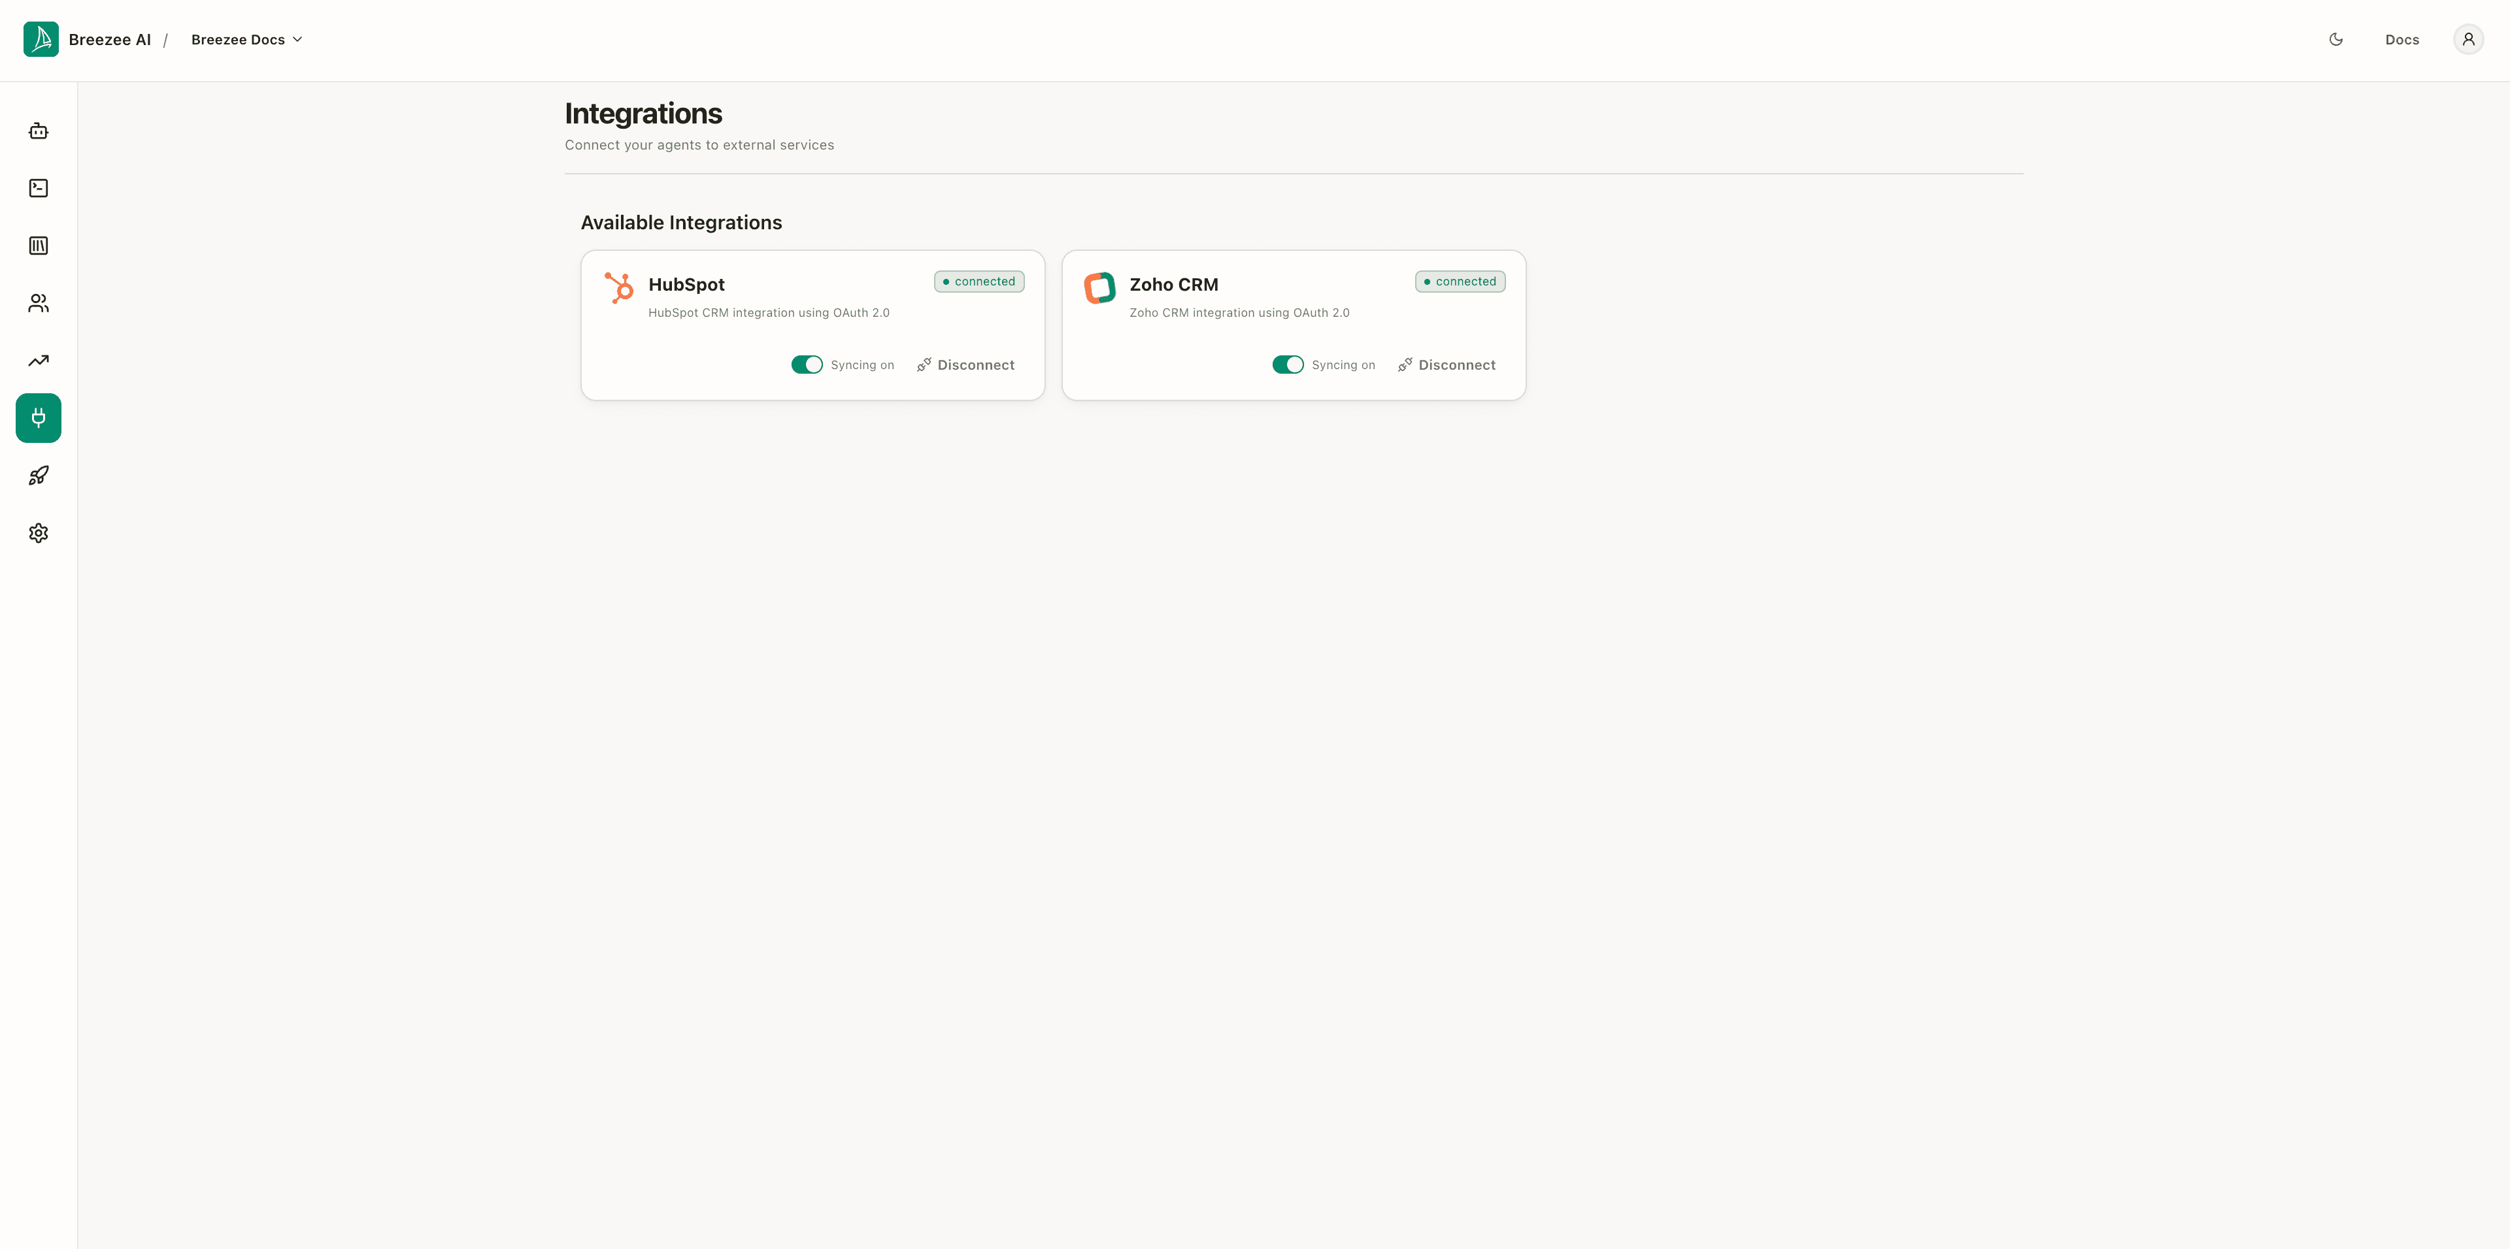Click the HubSpot card title
The height and width of the screenshot is (1249, 2510).
pyautogui.click(x=686, y=284)
